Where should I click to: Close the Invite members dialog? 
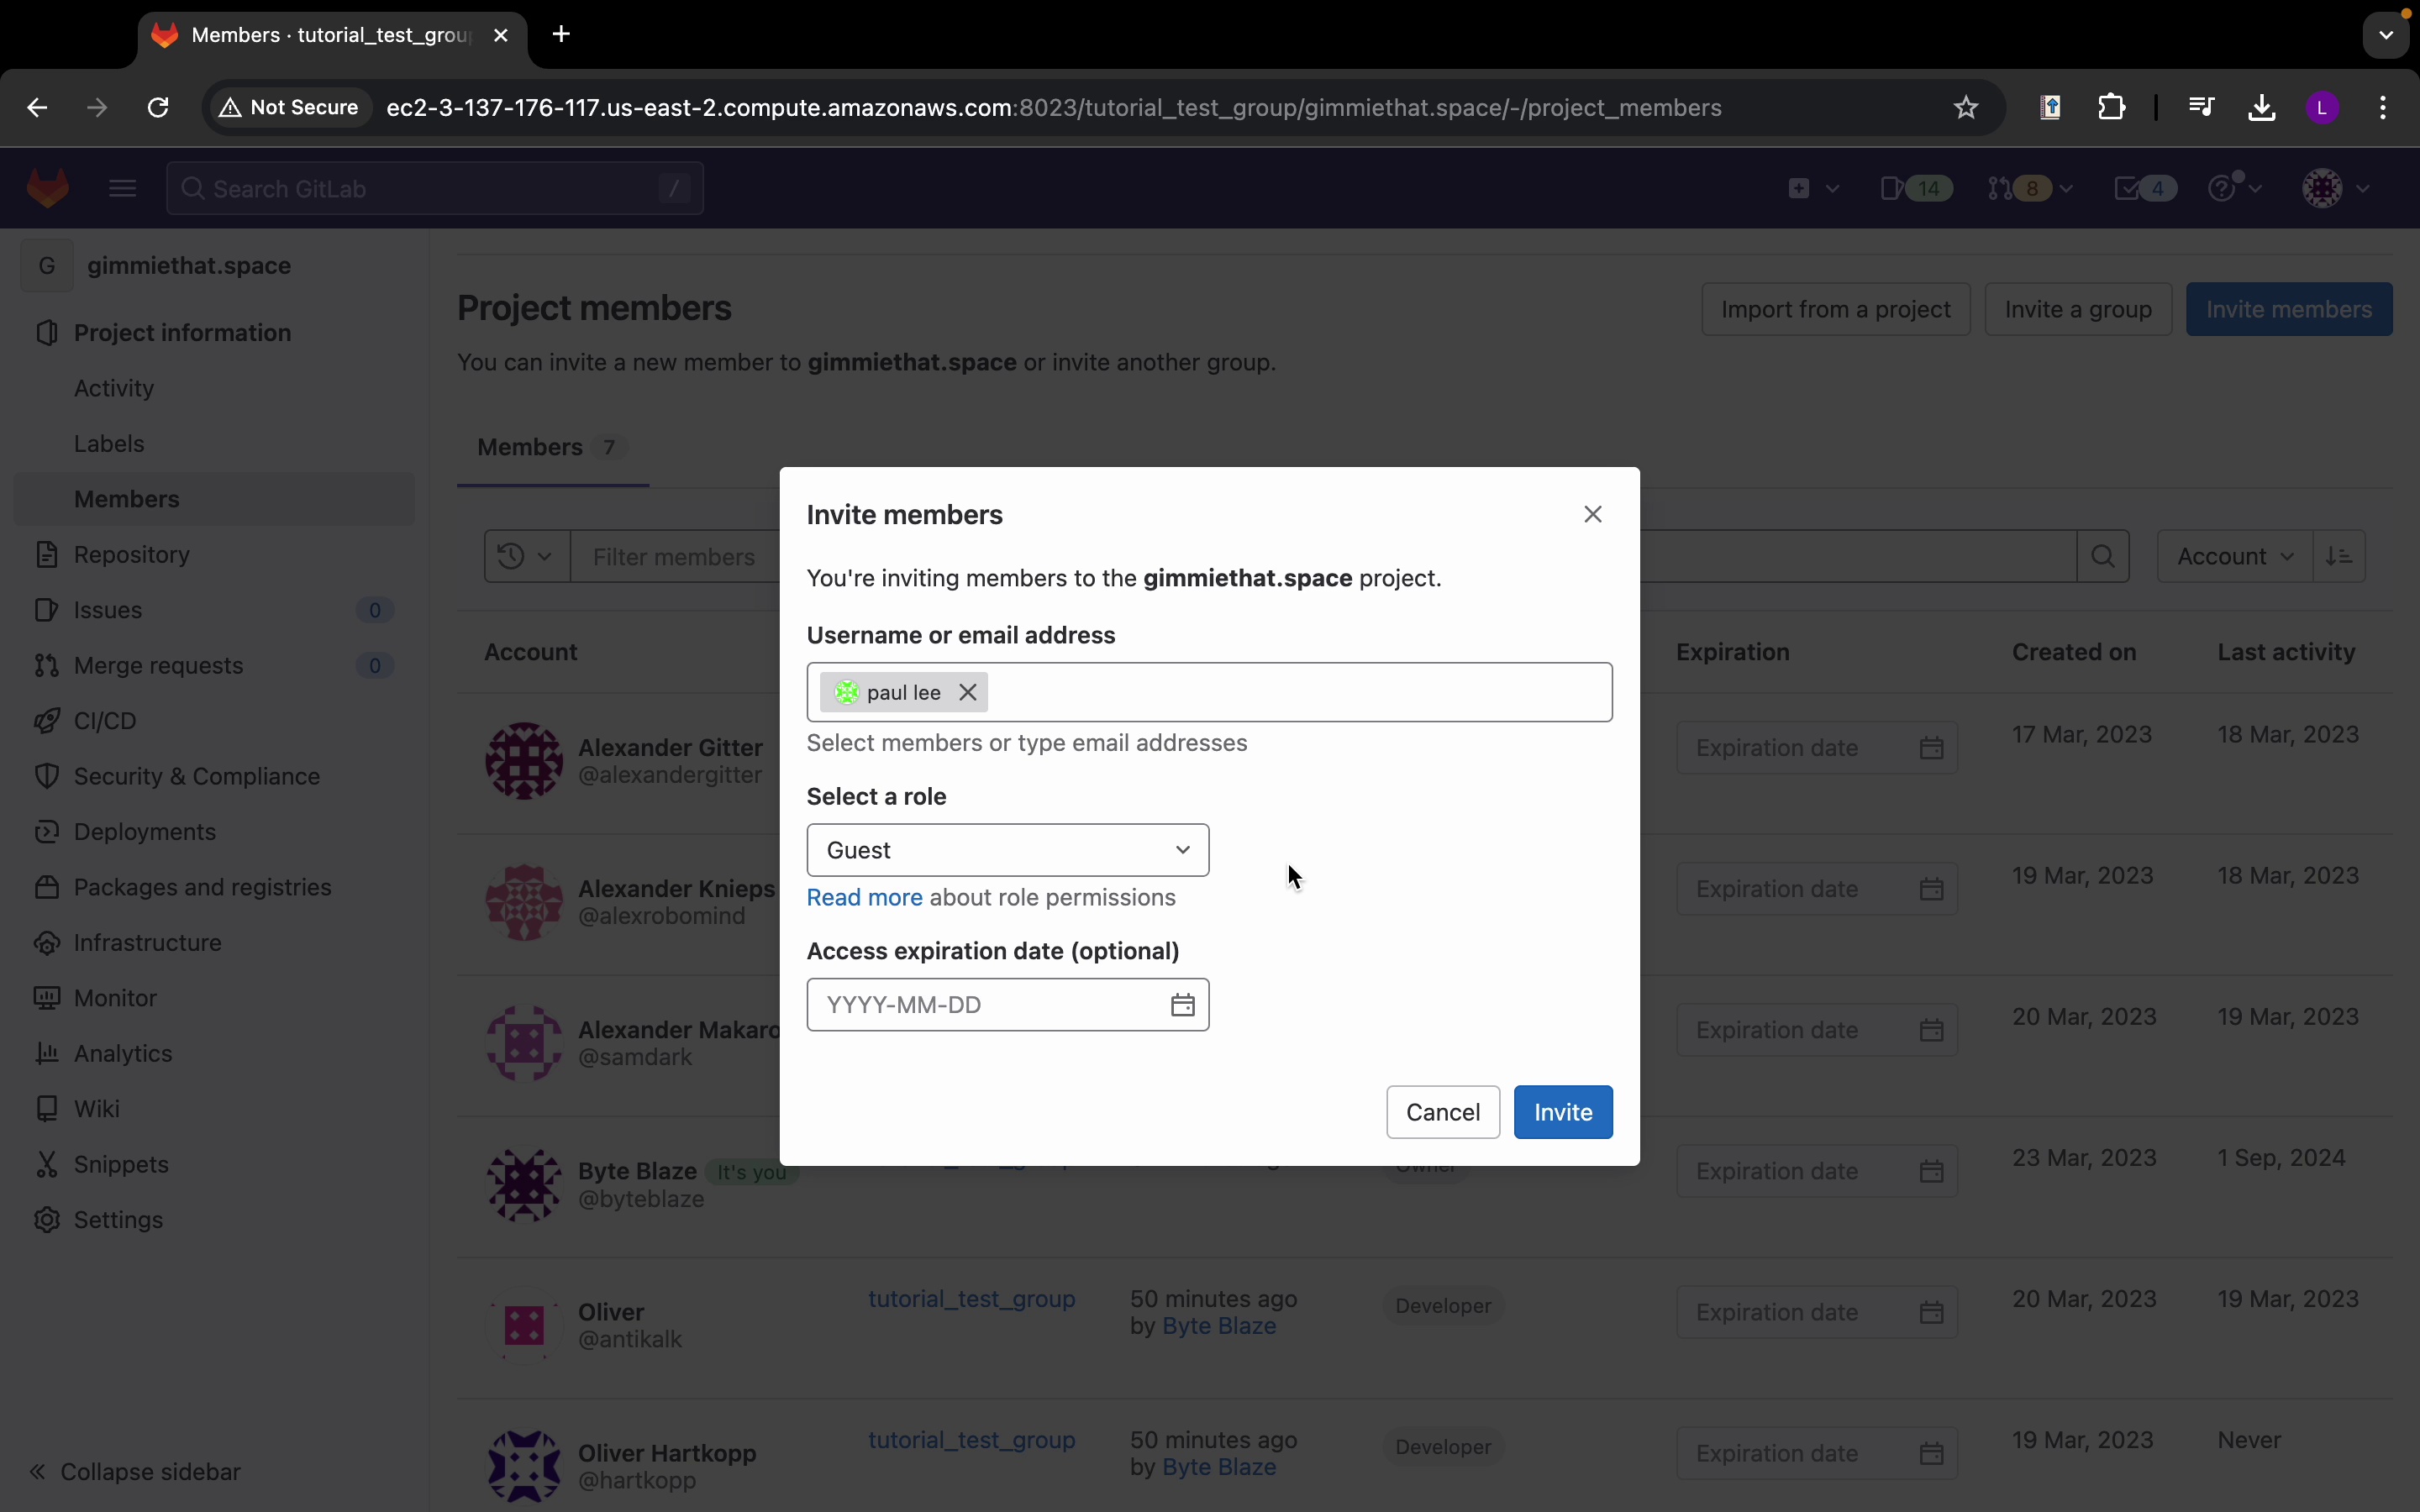tap(1593, 514)
